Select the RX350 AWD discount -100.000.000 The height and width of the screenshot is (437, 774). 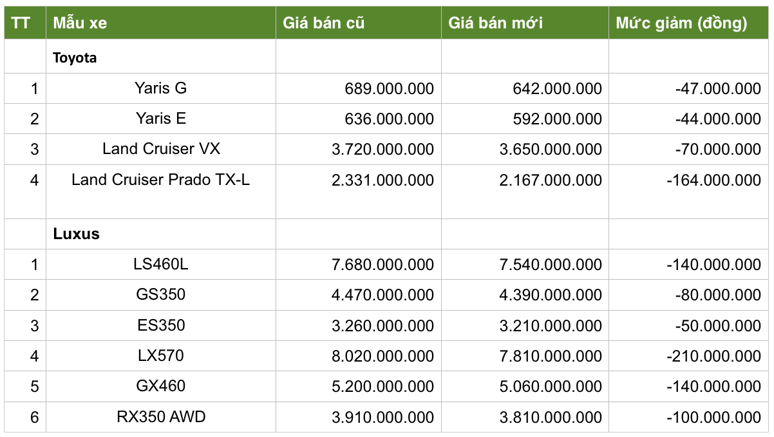pos(714,418)
